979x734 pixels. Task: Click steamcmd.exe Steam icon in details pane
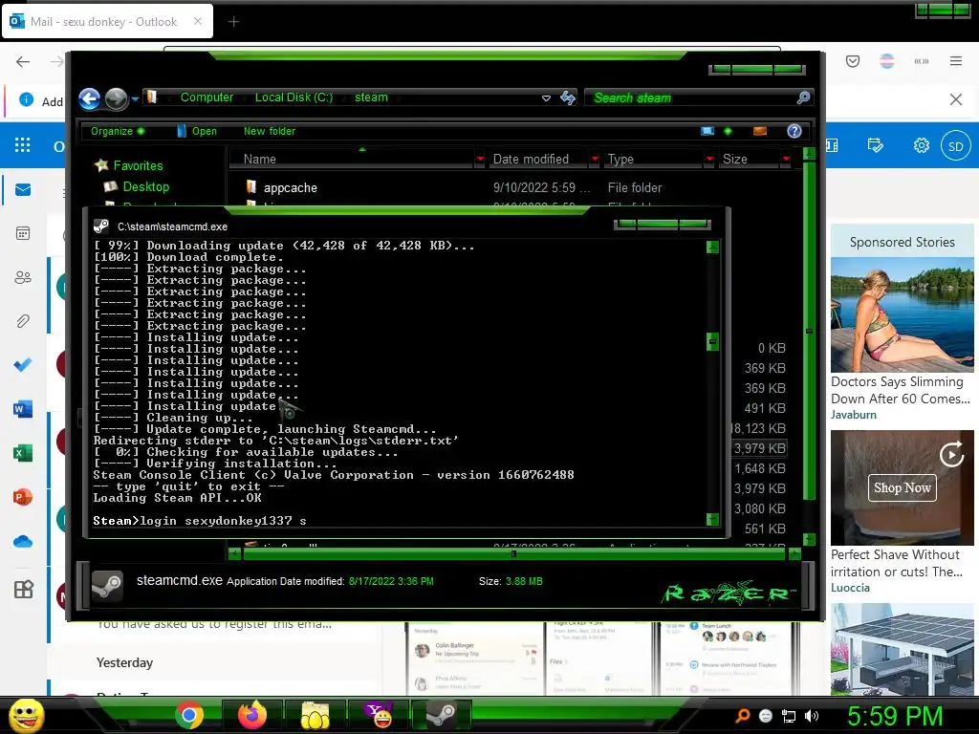click(x=107, y=586)
